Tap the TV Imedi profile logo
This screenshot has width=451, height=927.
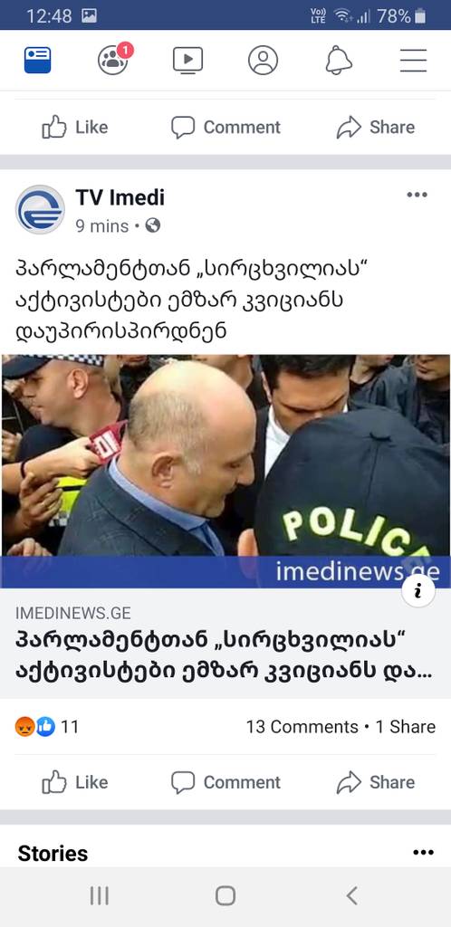tap(40, 210)
